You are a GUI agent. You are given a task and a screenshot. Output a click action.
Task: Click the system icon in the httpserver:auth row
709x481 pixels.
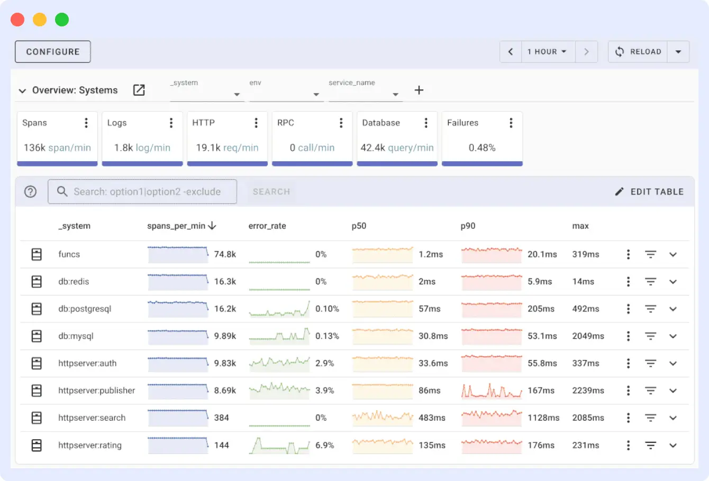tap(37, 363)
